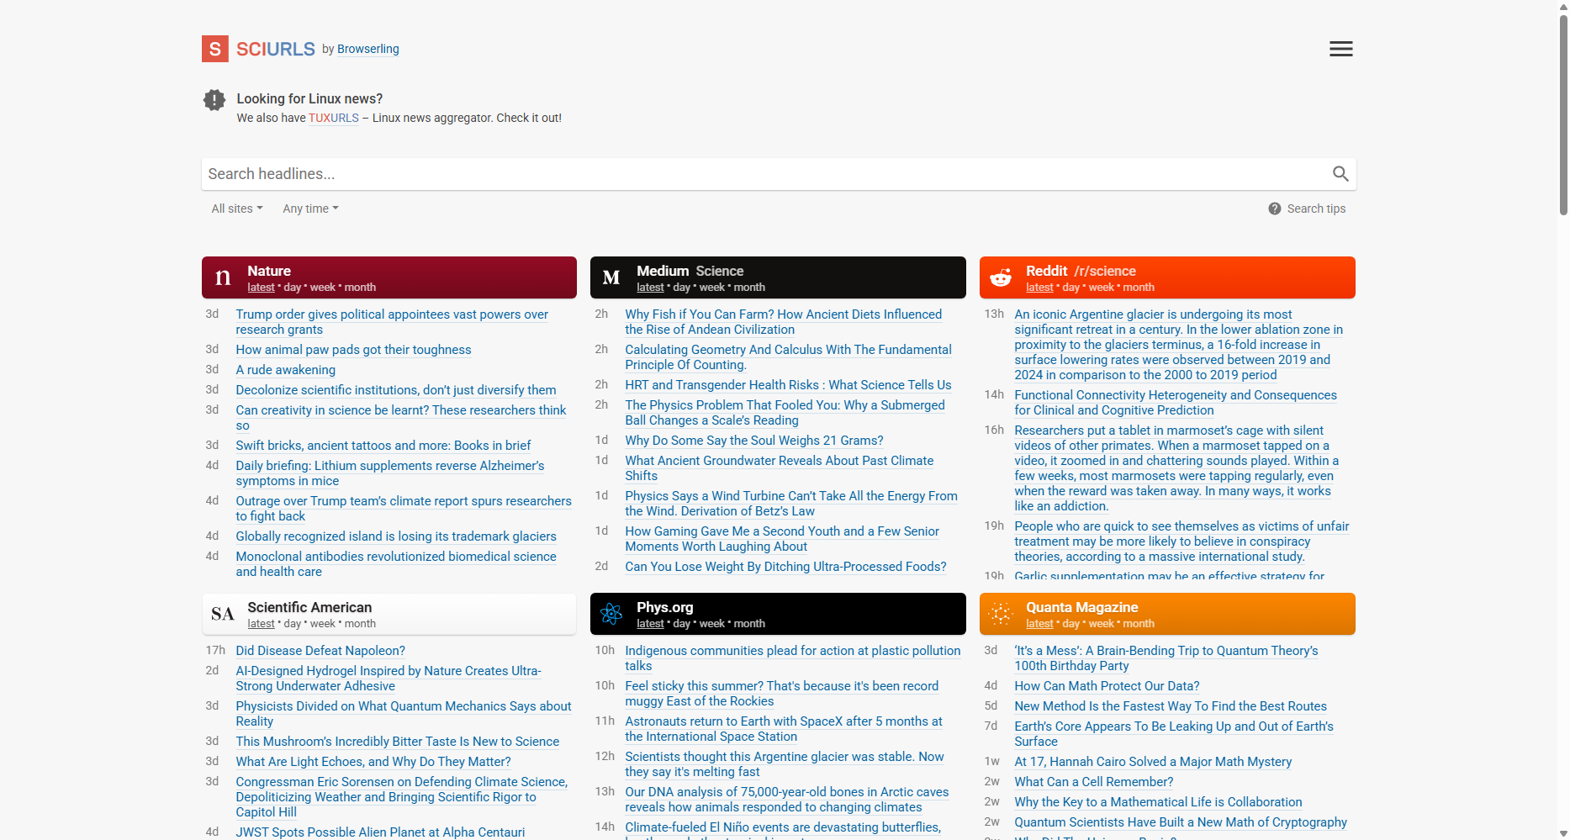The image size is (1570, 840).
Task: Click the Linux news notice badge icon
Action: tap(214, 100)
